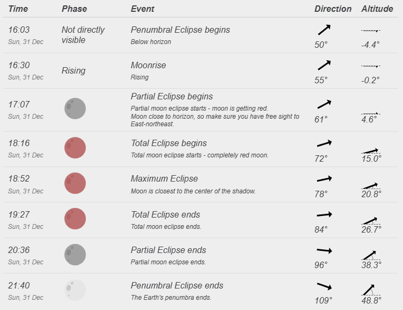403x310 pixels.
Task: Click the altitude angle icon for 48.8°
Action: tap(371, 290)
